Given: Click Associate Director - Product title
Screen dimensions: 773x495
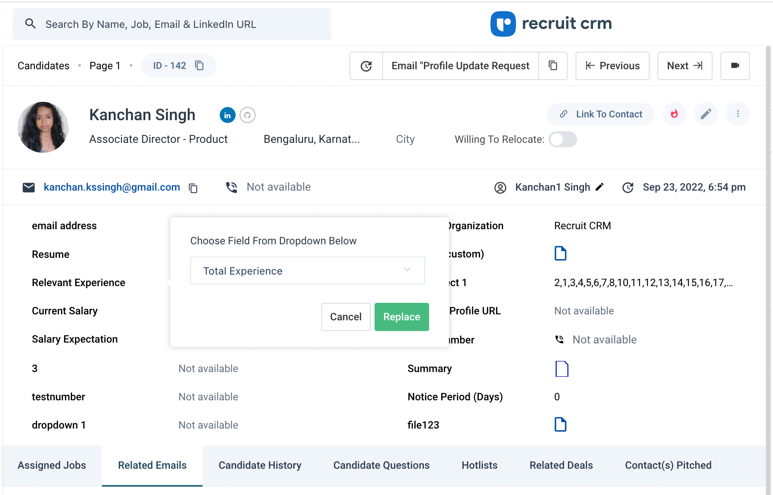Looking at the screenshot, I should [158, 139].
